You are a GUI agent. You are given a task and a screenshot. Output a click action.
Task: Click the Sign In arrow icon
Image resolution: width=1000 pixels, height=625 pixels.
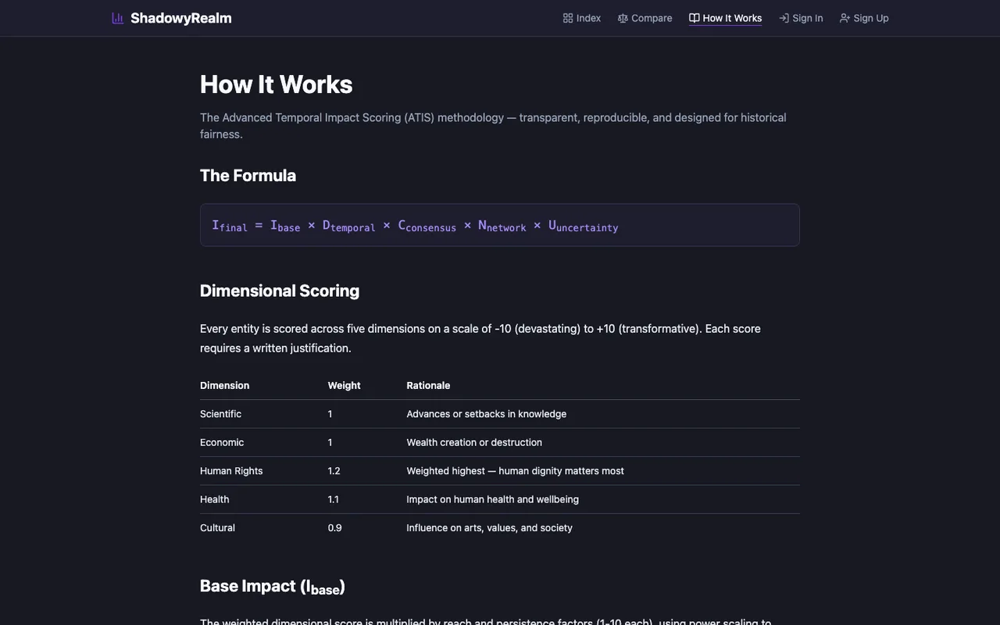[784, 18]
